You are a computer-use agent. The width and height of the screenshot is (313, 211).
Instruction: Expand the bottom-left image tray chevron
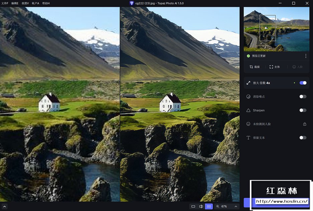click(4, 207)
